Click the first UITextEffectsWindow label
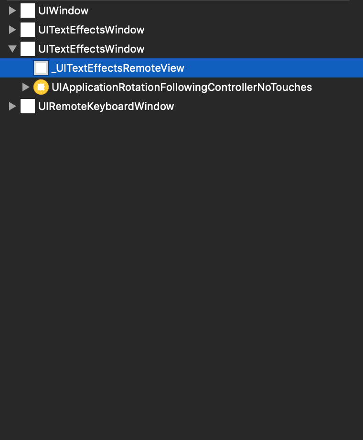Viewport: 363px width, 440px height. (91, 29)
